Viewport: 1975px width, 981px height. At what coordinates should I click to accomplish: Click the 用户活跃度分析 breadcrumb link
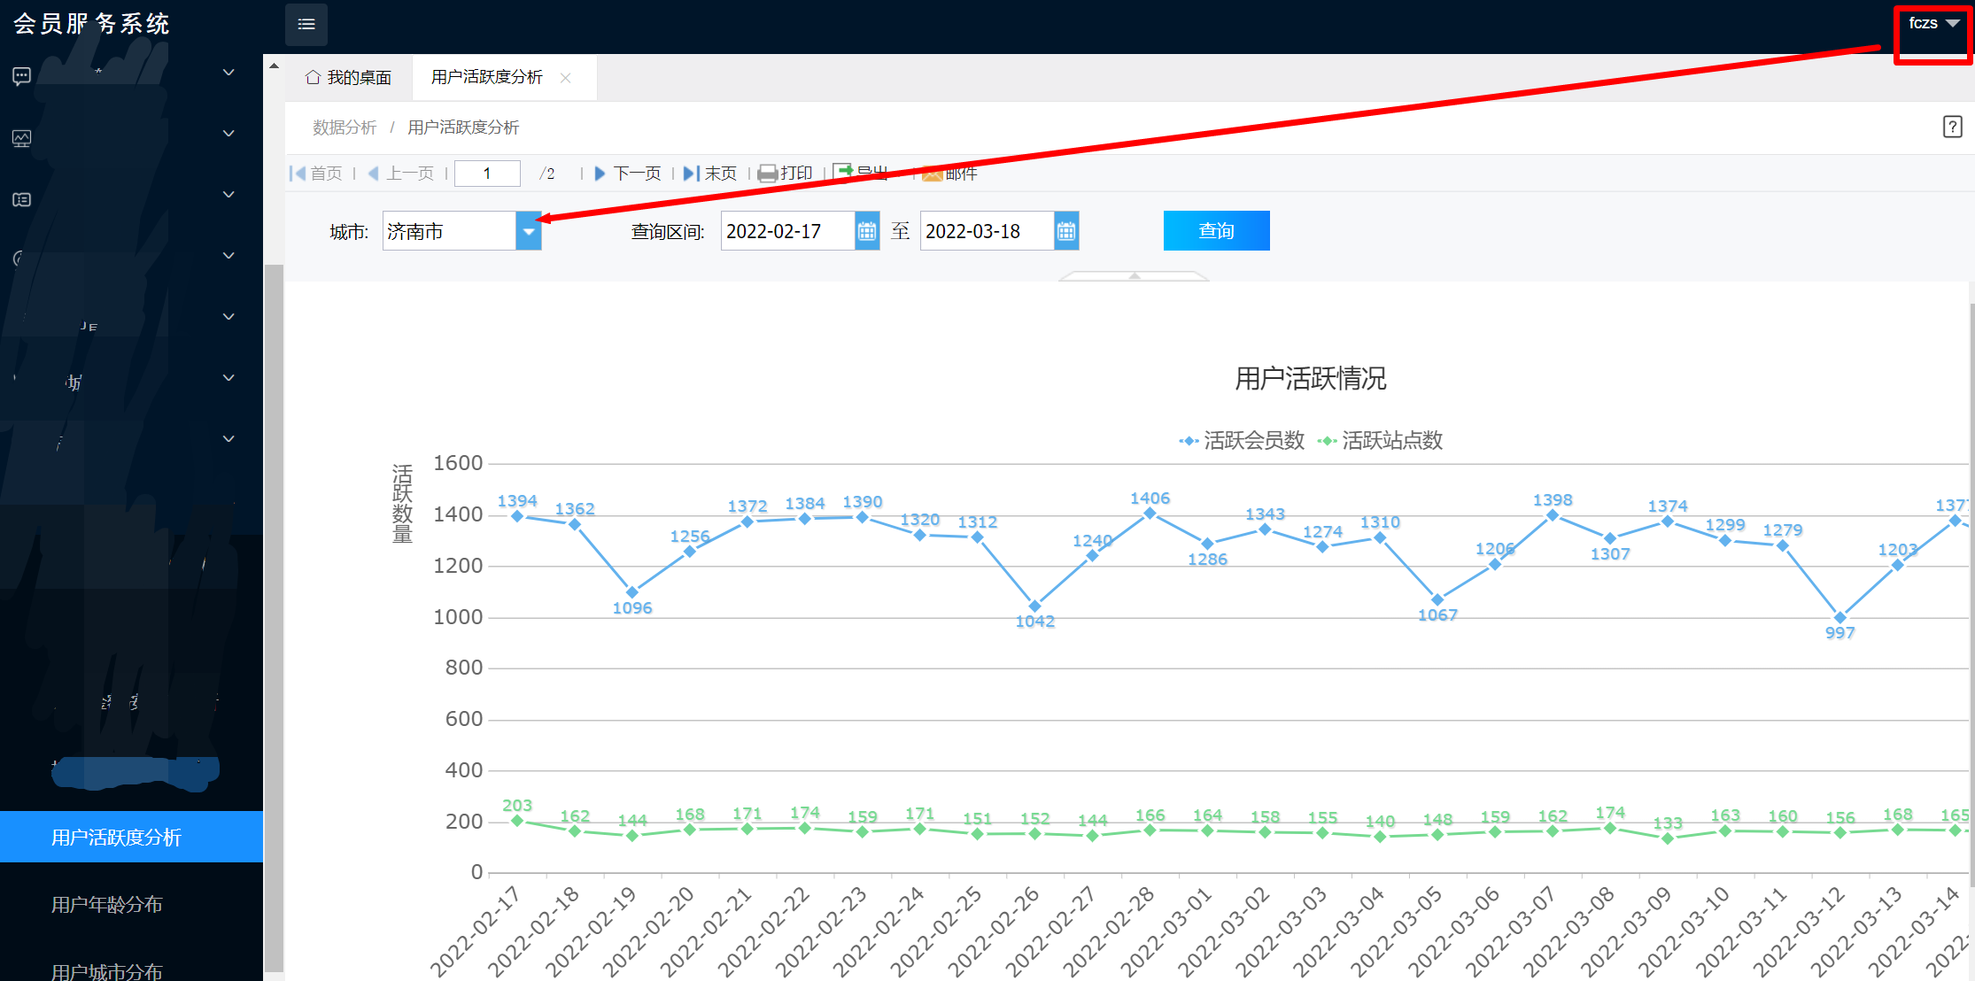tap(463, 127)
